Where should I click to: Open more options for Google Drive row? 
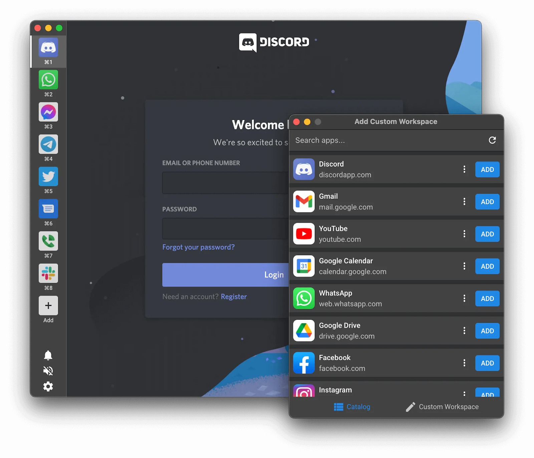point(464,331)
